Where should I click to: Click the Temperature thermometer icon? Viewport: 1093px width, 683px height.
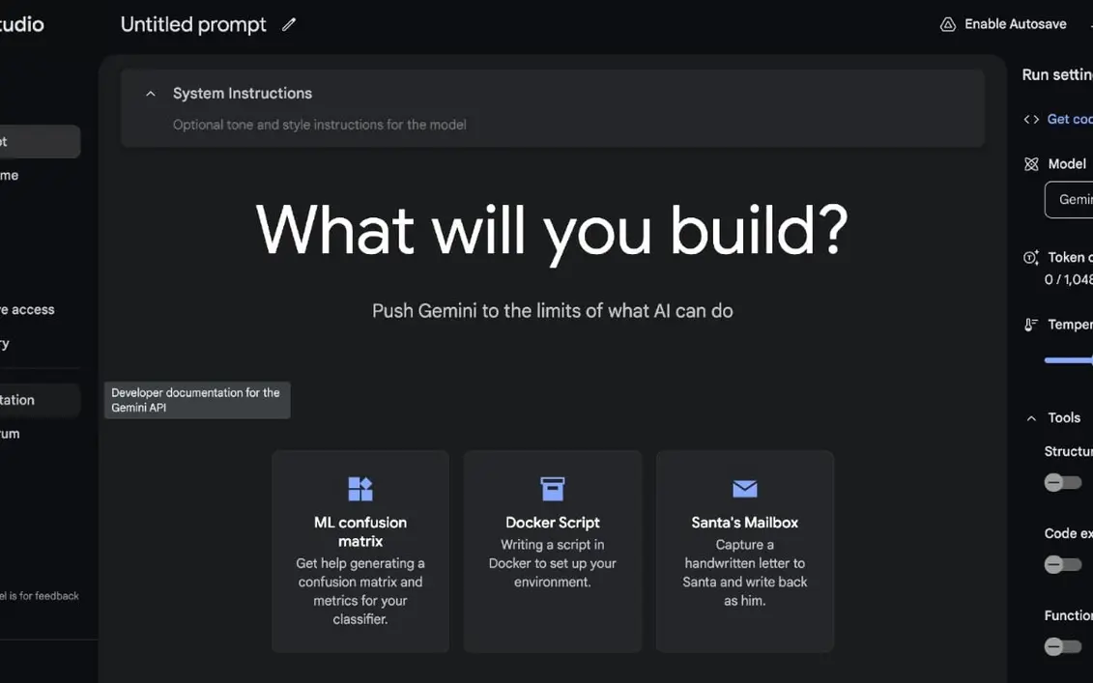point(1031,324)
